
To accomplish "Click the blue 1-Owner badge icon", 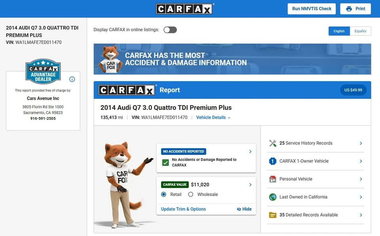I will tap(273, 161).
